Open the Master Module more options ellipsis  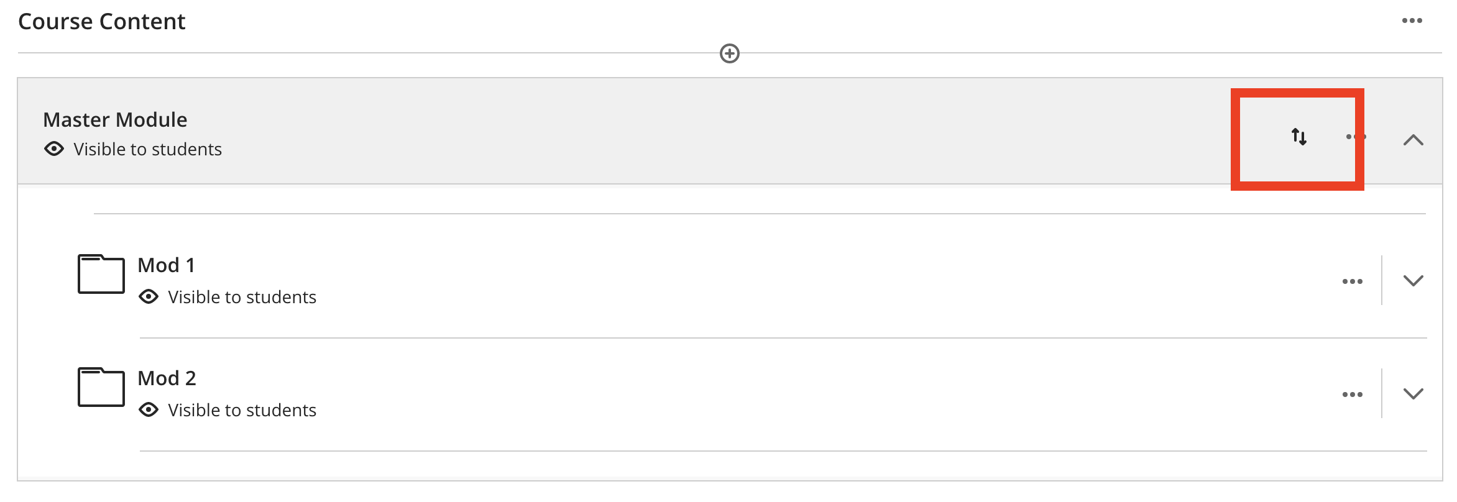tap(1356, 136)
